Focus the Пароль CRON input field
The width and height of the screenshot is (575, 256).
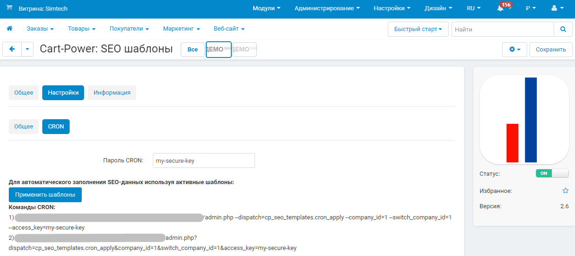(x=204, y=160)
